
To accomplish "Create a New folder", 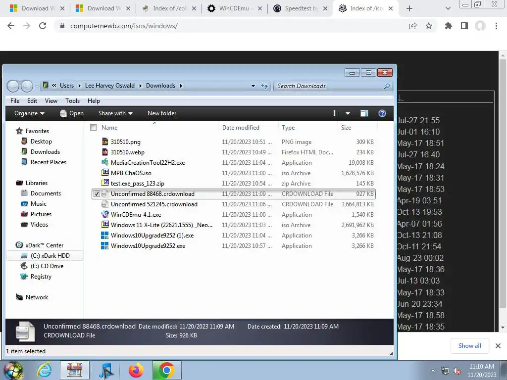I will [x=162, y=113].
